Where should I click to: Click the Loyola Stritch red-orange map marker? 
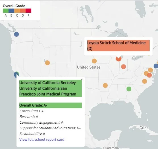click(x=118, y=59)
